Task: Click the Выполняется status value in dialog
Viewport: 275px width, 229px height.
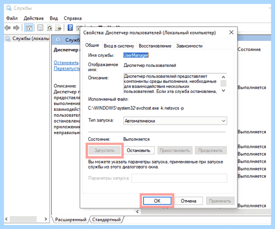Action: tap(136, 139)
